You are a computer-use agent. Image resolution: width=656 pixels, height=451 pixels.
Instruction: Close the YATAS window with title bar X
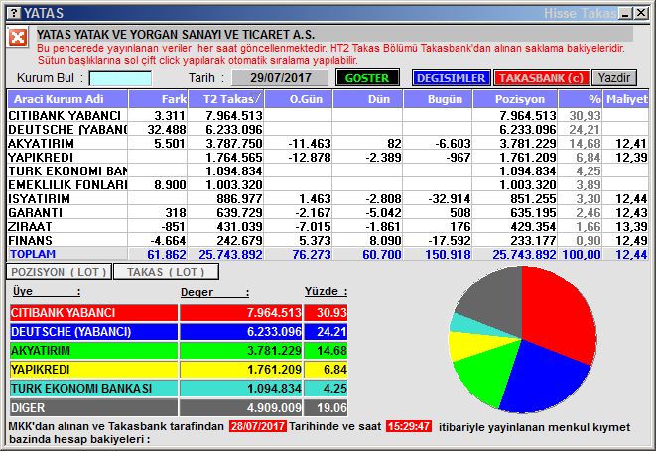tap(640, 13)
